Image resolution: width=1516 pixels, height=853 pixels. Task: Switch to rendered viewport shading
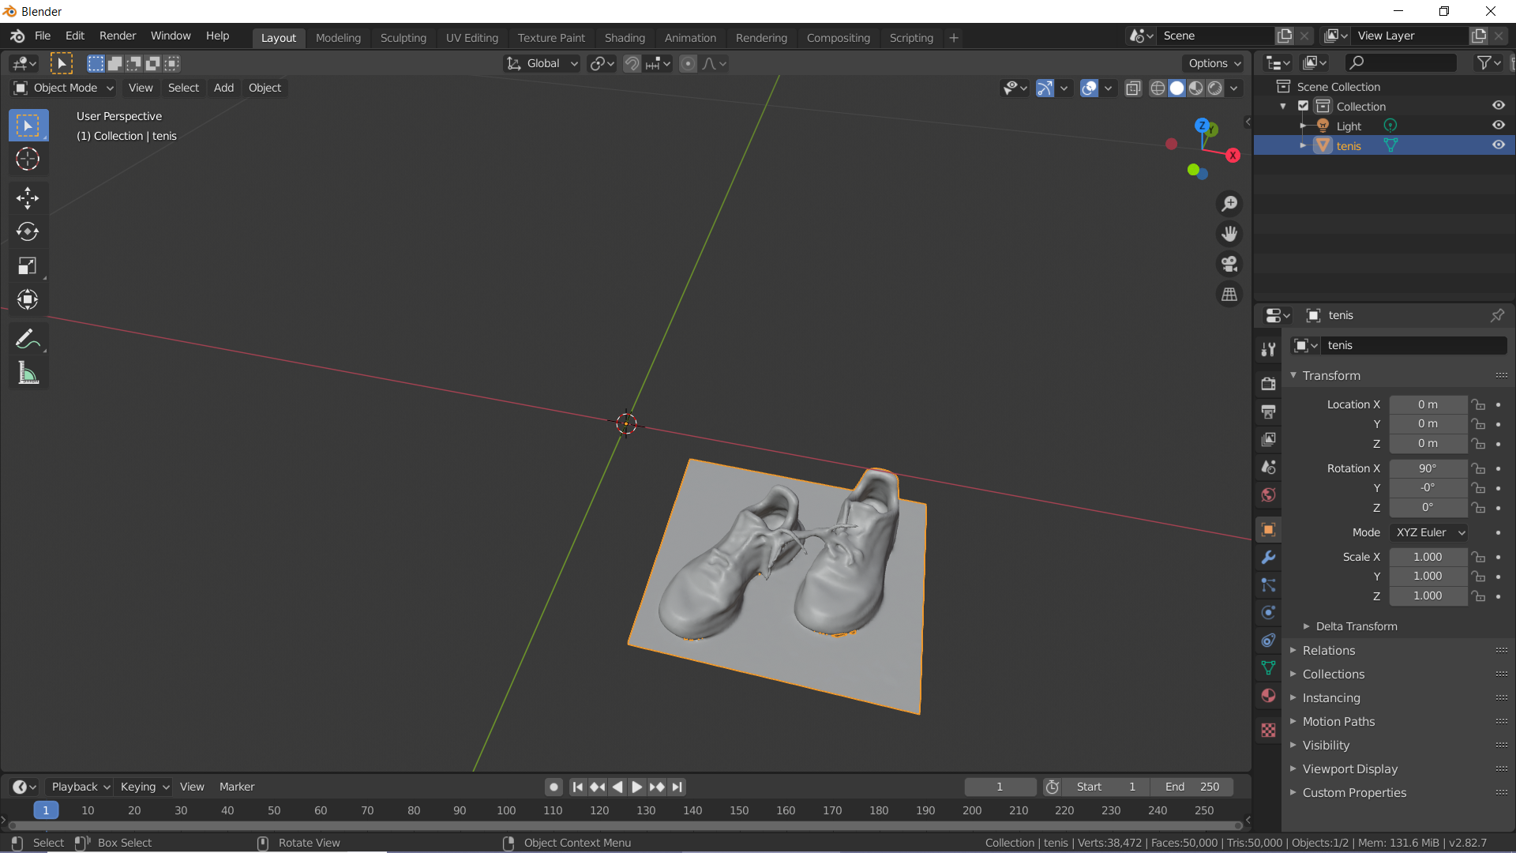(1215, 88)
